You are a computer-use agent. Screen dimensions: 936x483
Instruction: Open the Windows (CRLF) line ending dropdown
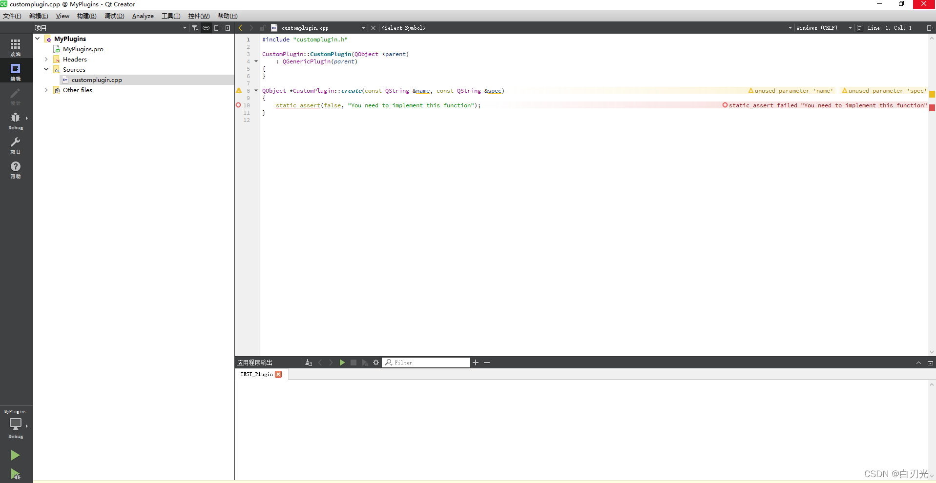(824, 28)
